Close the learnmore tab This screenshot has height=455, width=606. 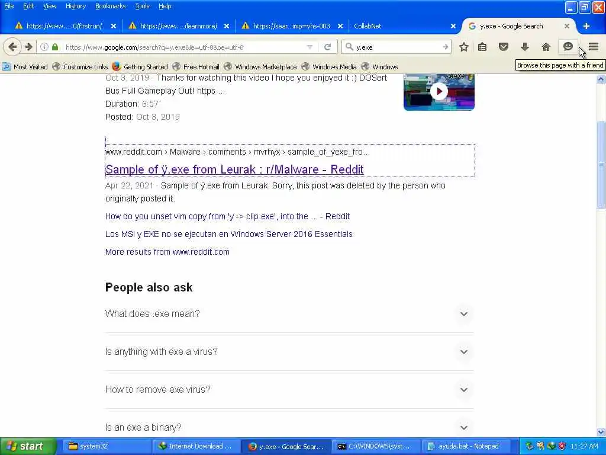pyautogui.click(x=227, y=26)
